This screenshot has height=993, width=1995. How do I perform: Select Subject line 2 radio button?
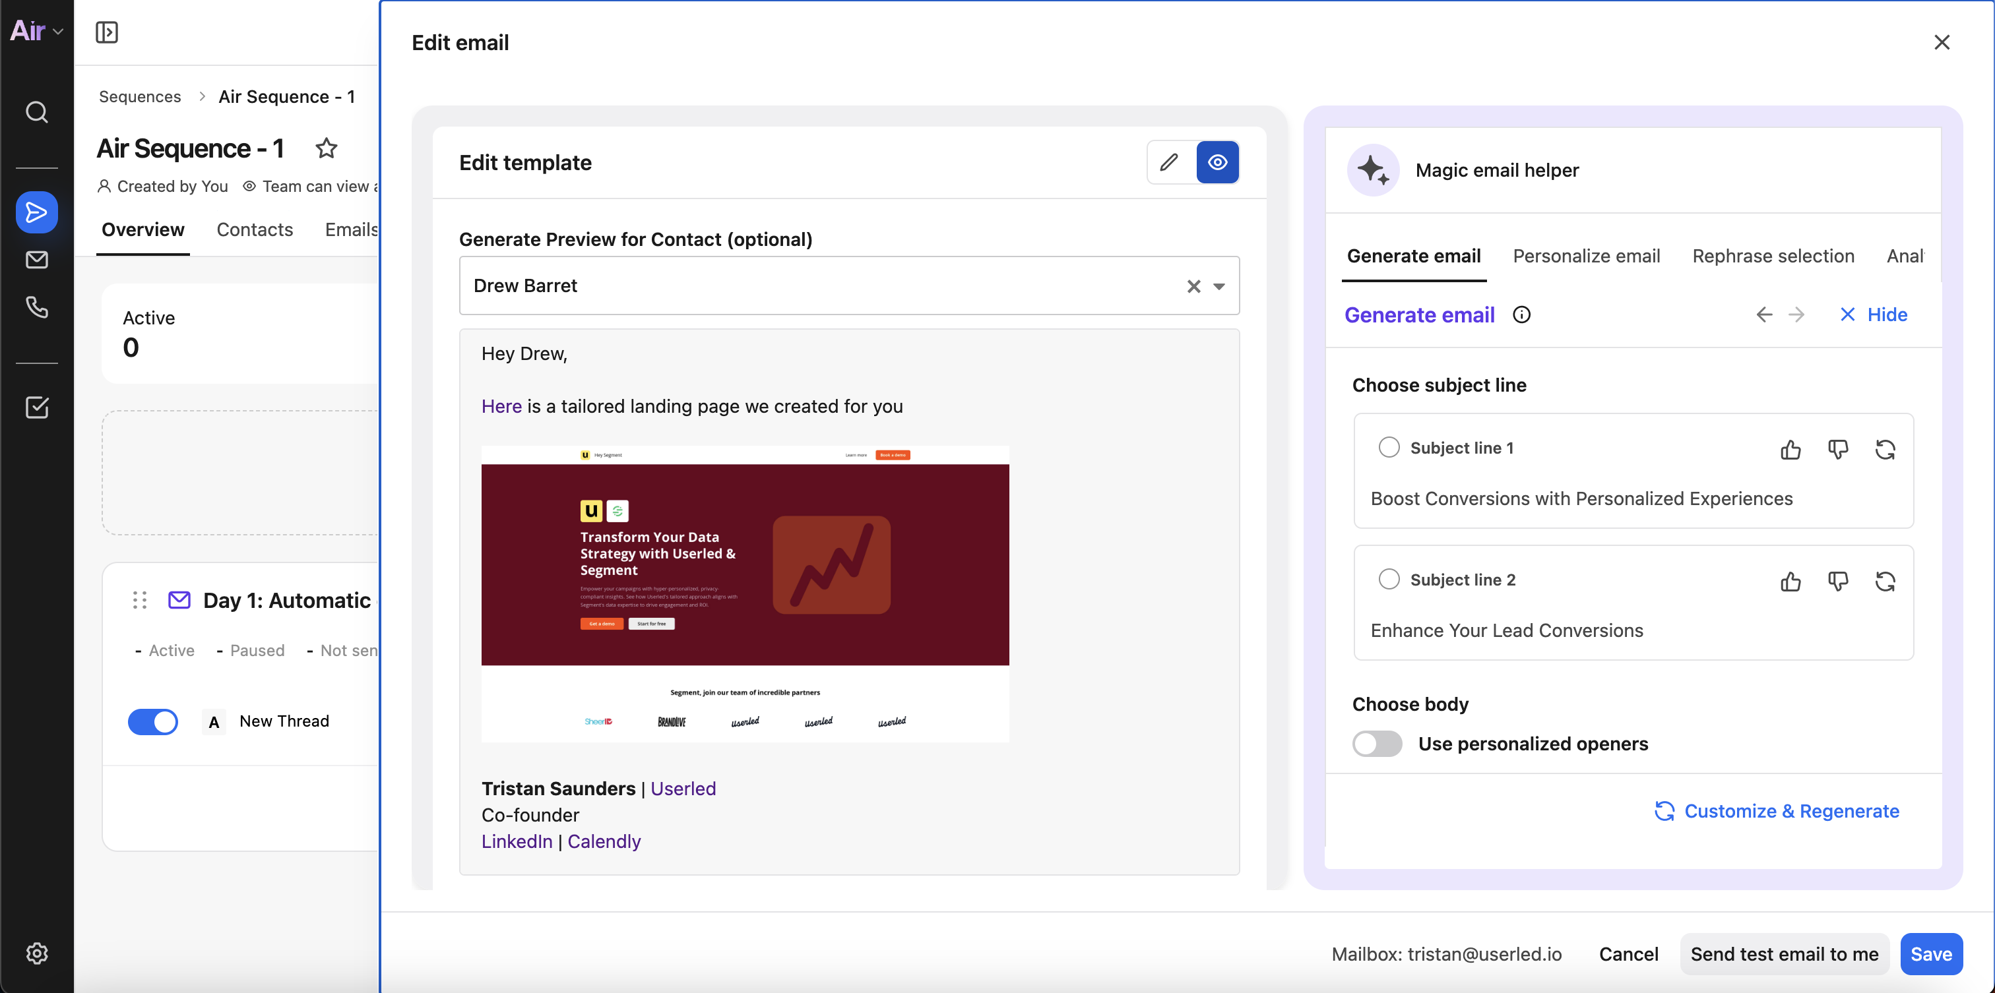click(x=1389, y=579)
